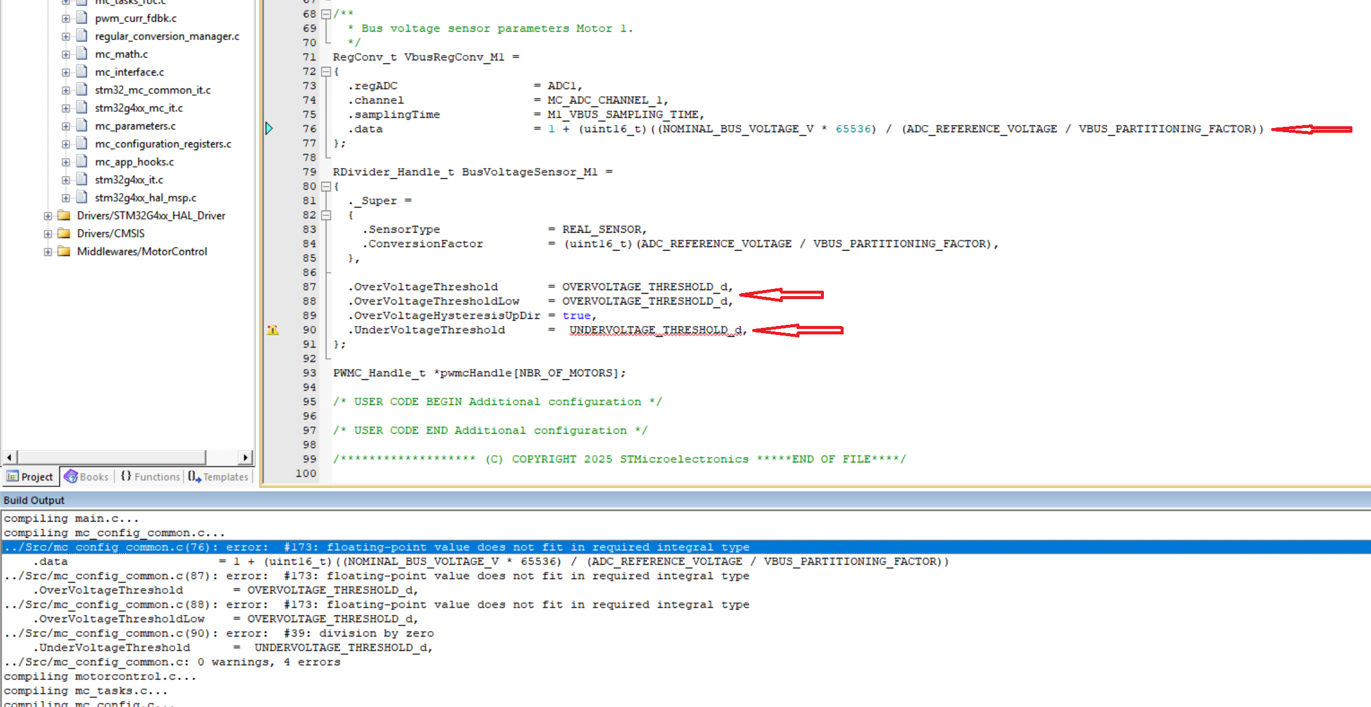Collapse the comment fold at line 68
1371x707 pixels.
(326, 13)
